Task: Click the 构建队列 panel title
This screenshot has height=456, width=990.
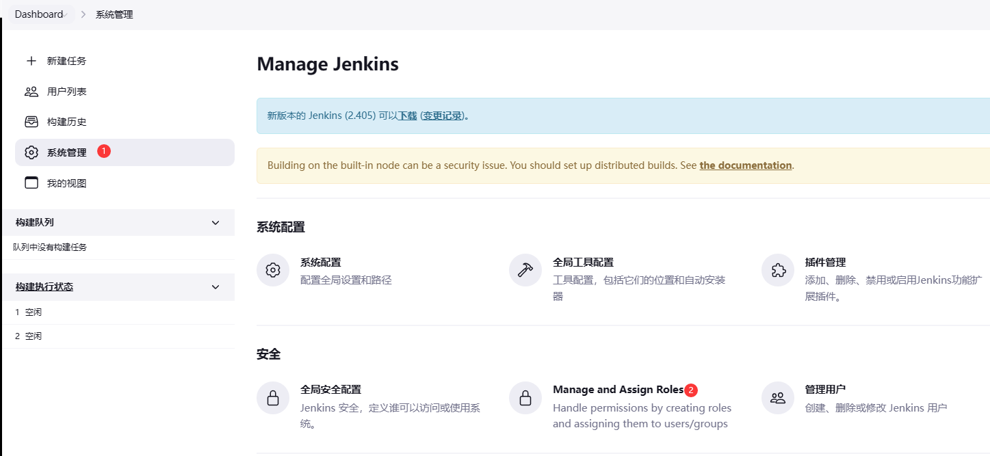Action: pyautogui.click(x=35, y=223)
